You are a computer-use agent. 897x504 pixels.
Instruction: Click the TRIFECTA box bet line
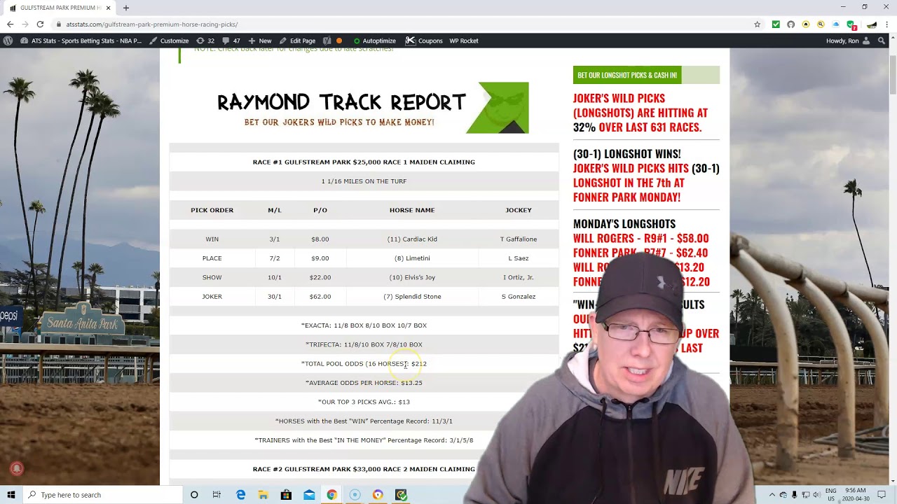[364, 344]
